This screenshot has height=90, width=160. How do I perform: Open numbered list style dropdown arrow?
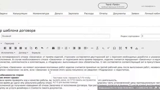[x=69, y=48]
